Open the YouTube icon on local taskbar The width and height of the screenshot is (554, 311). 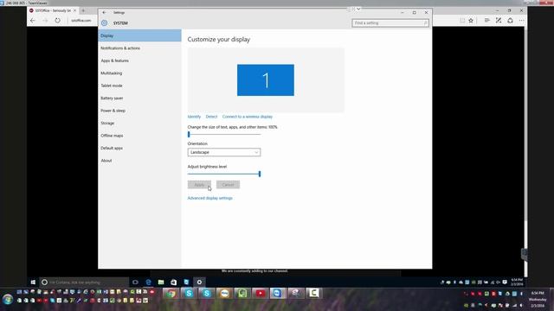tap(260, 294)
